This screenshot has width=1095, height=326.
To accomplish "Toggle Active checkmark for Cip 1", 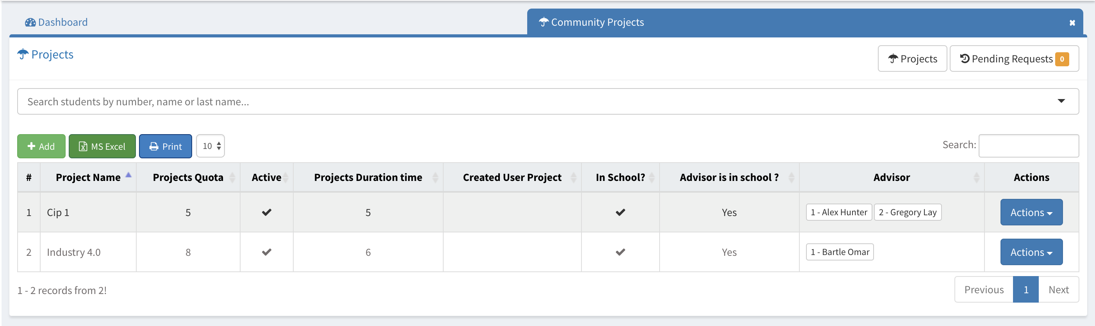I will (x=266, y=212).
